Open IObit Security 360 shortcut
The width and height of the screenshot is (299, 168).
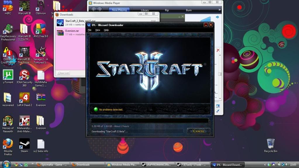point(25,78)
